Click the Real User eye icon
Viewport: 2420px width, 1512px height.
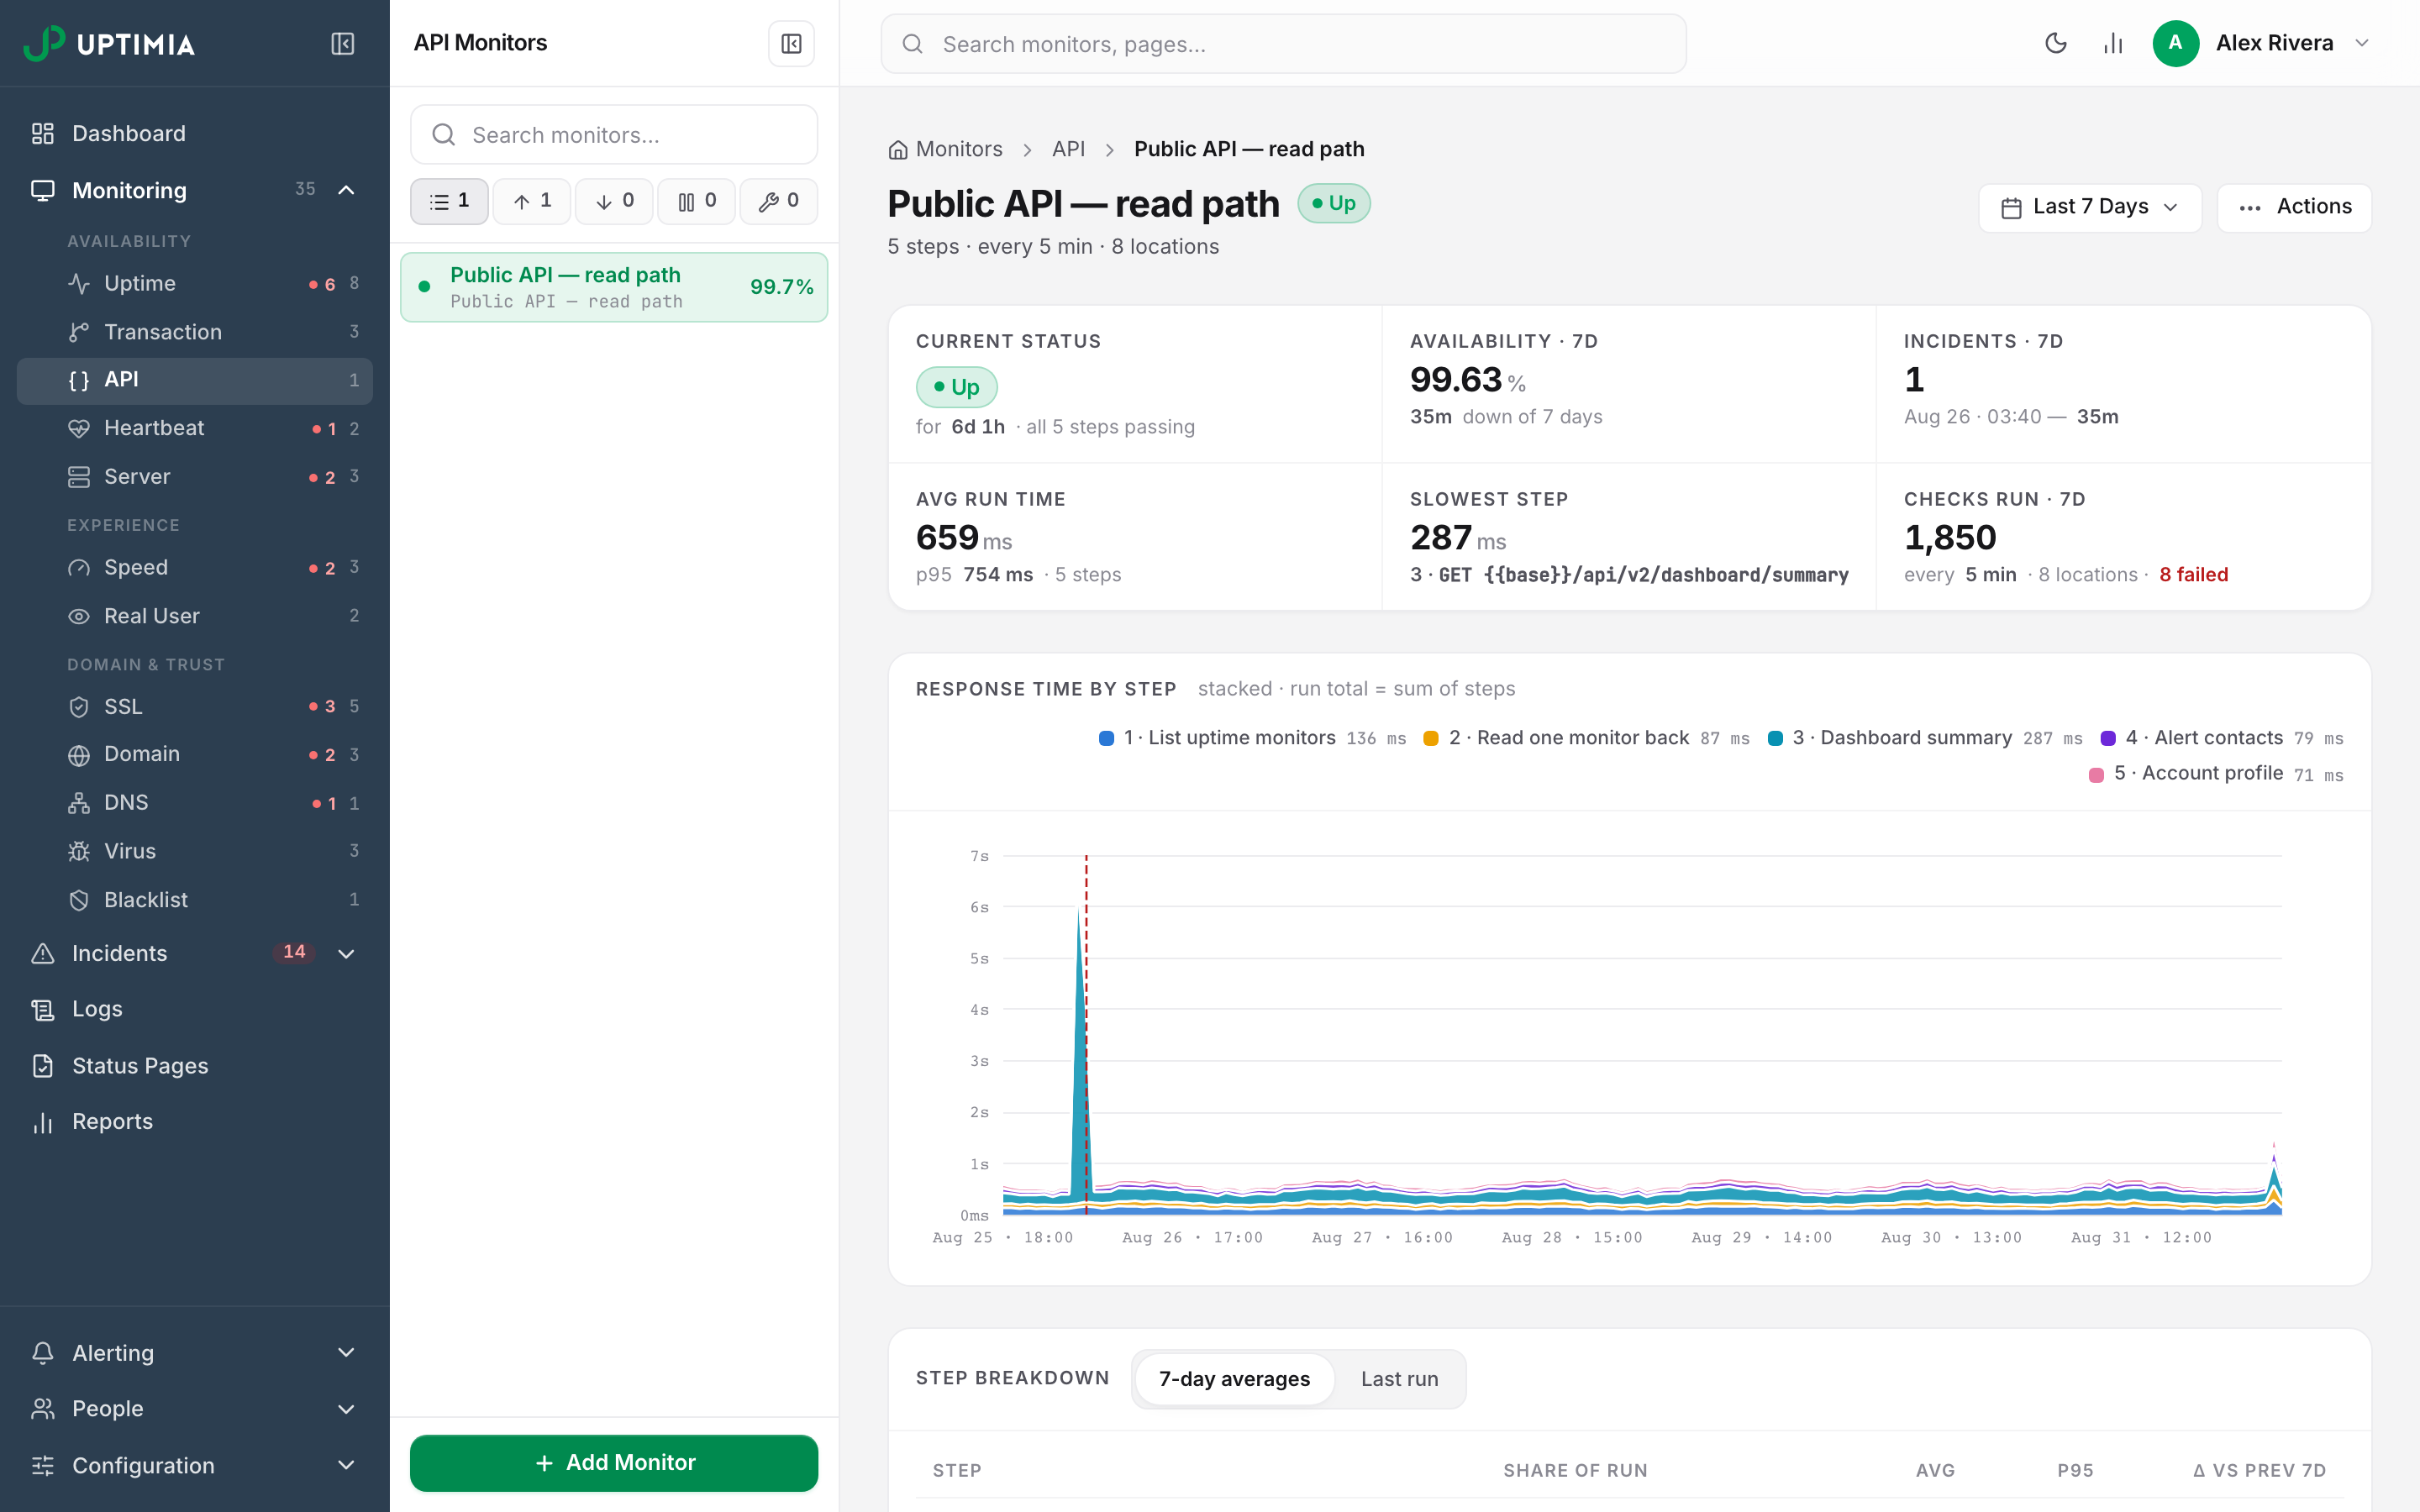pyautogui.click(x=79, y=616)
